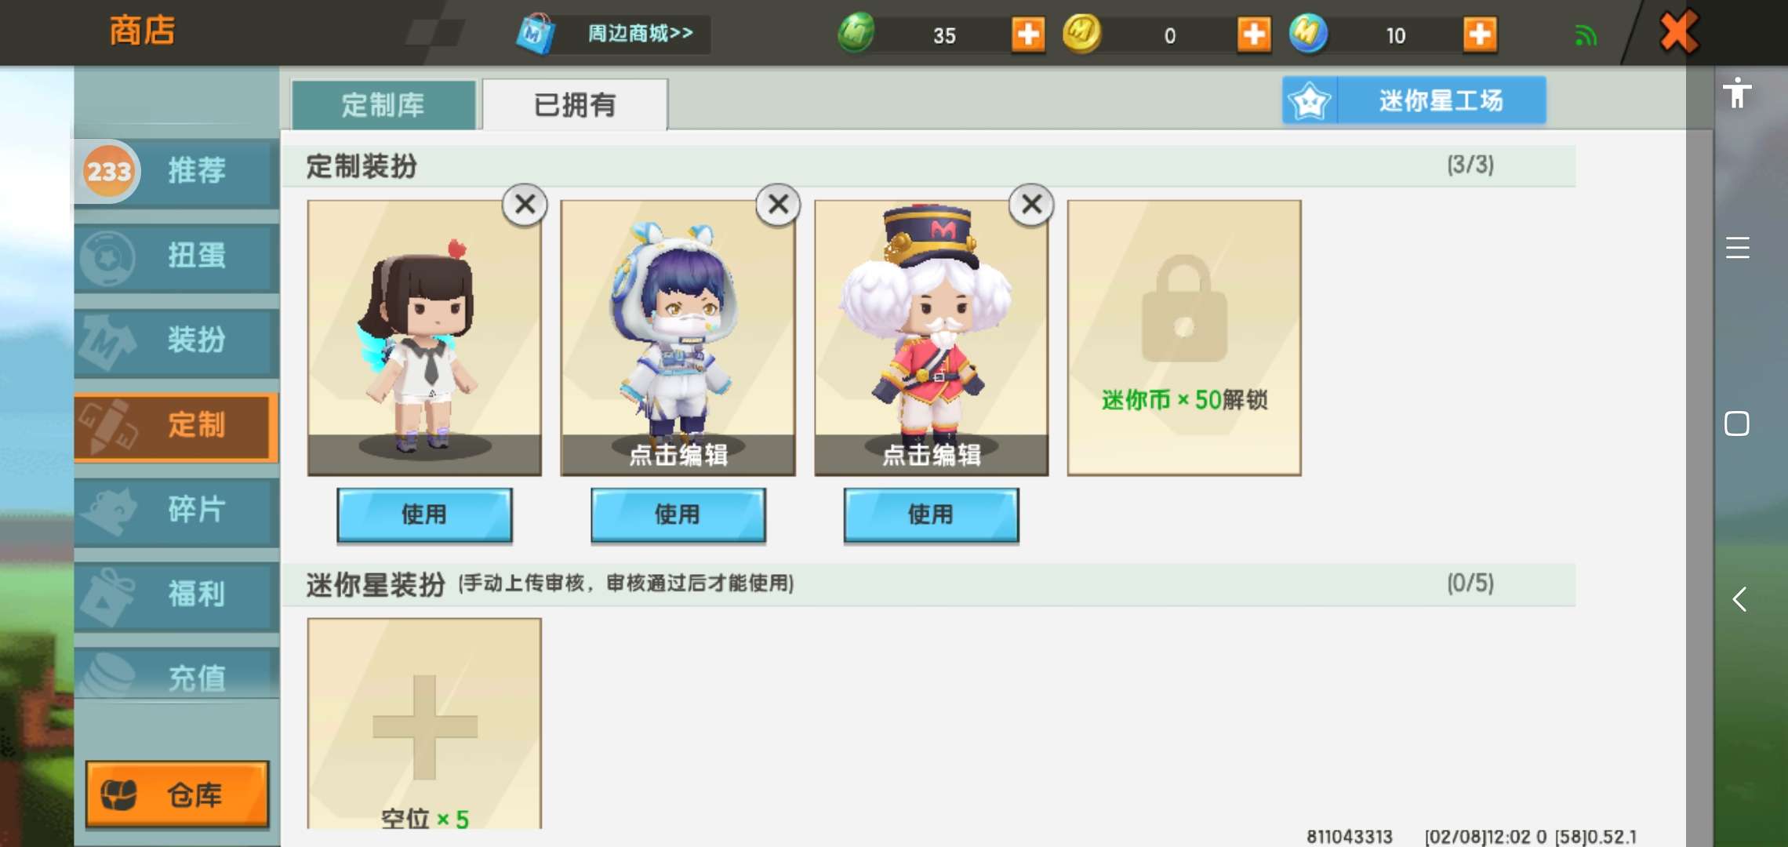Open the 仓库 warehouse
The height and width of the screenshot is (847, 1788).
pyautogui.click(x=177, y=794)
